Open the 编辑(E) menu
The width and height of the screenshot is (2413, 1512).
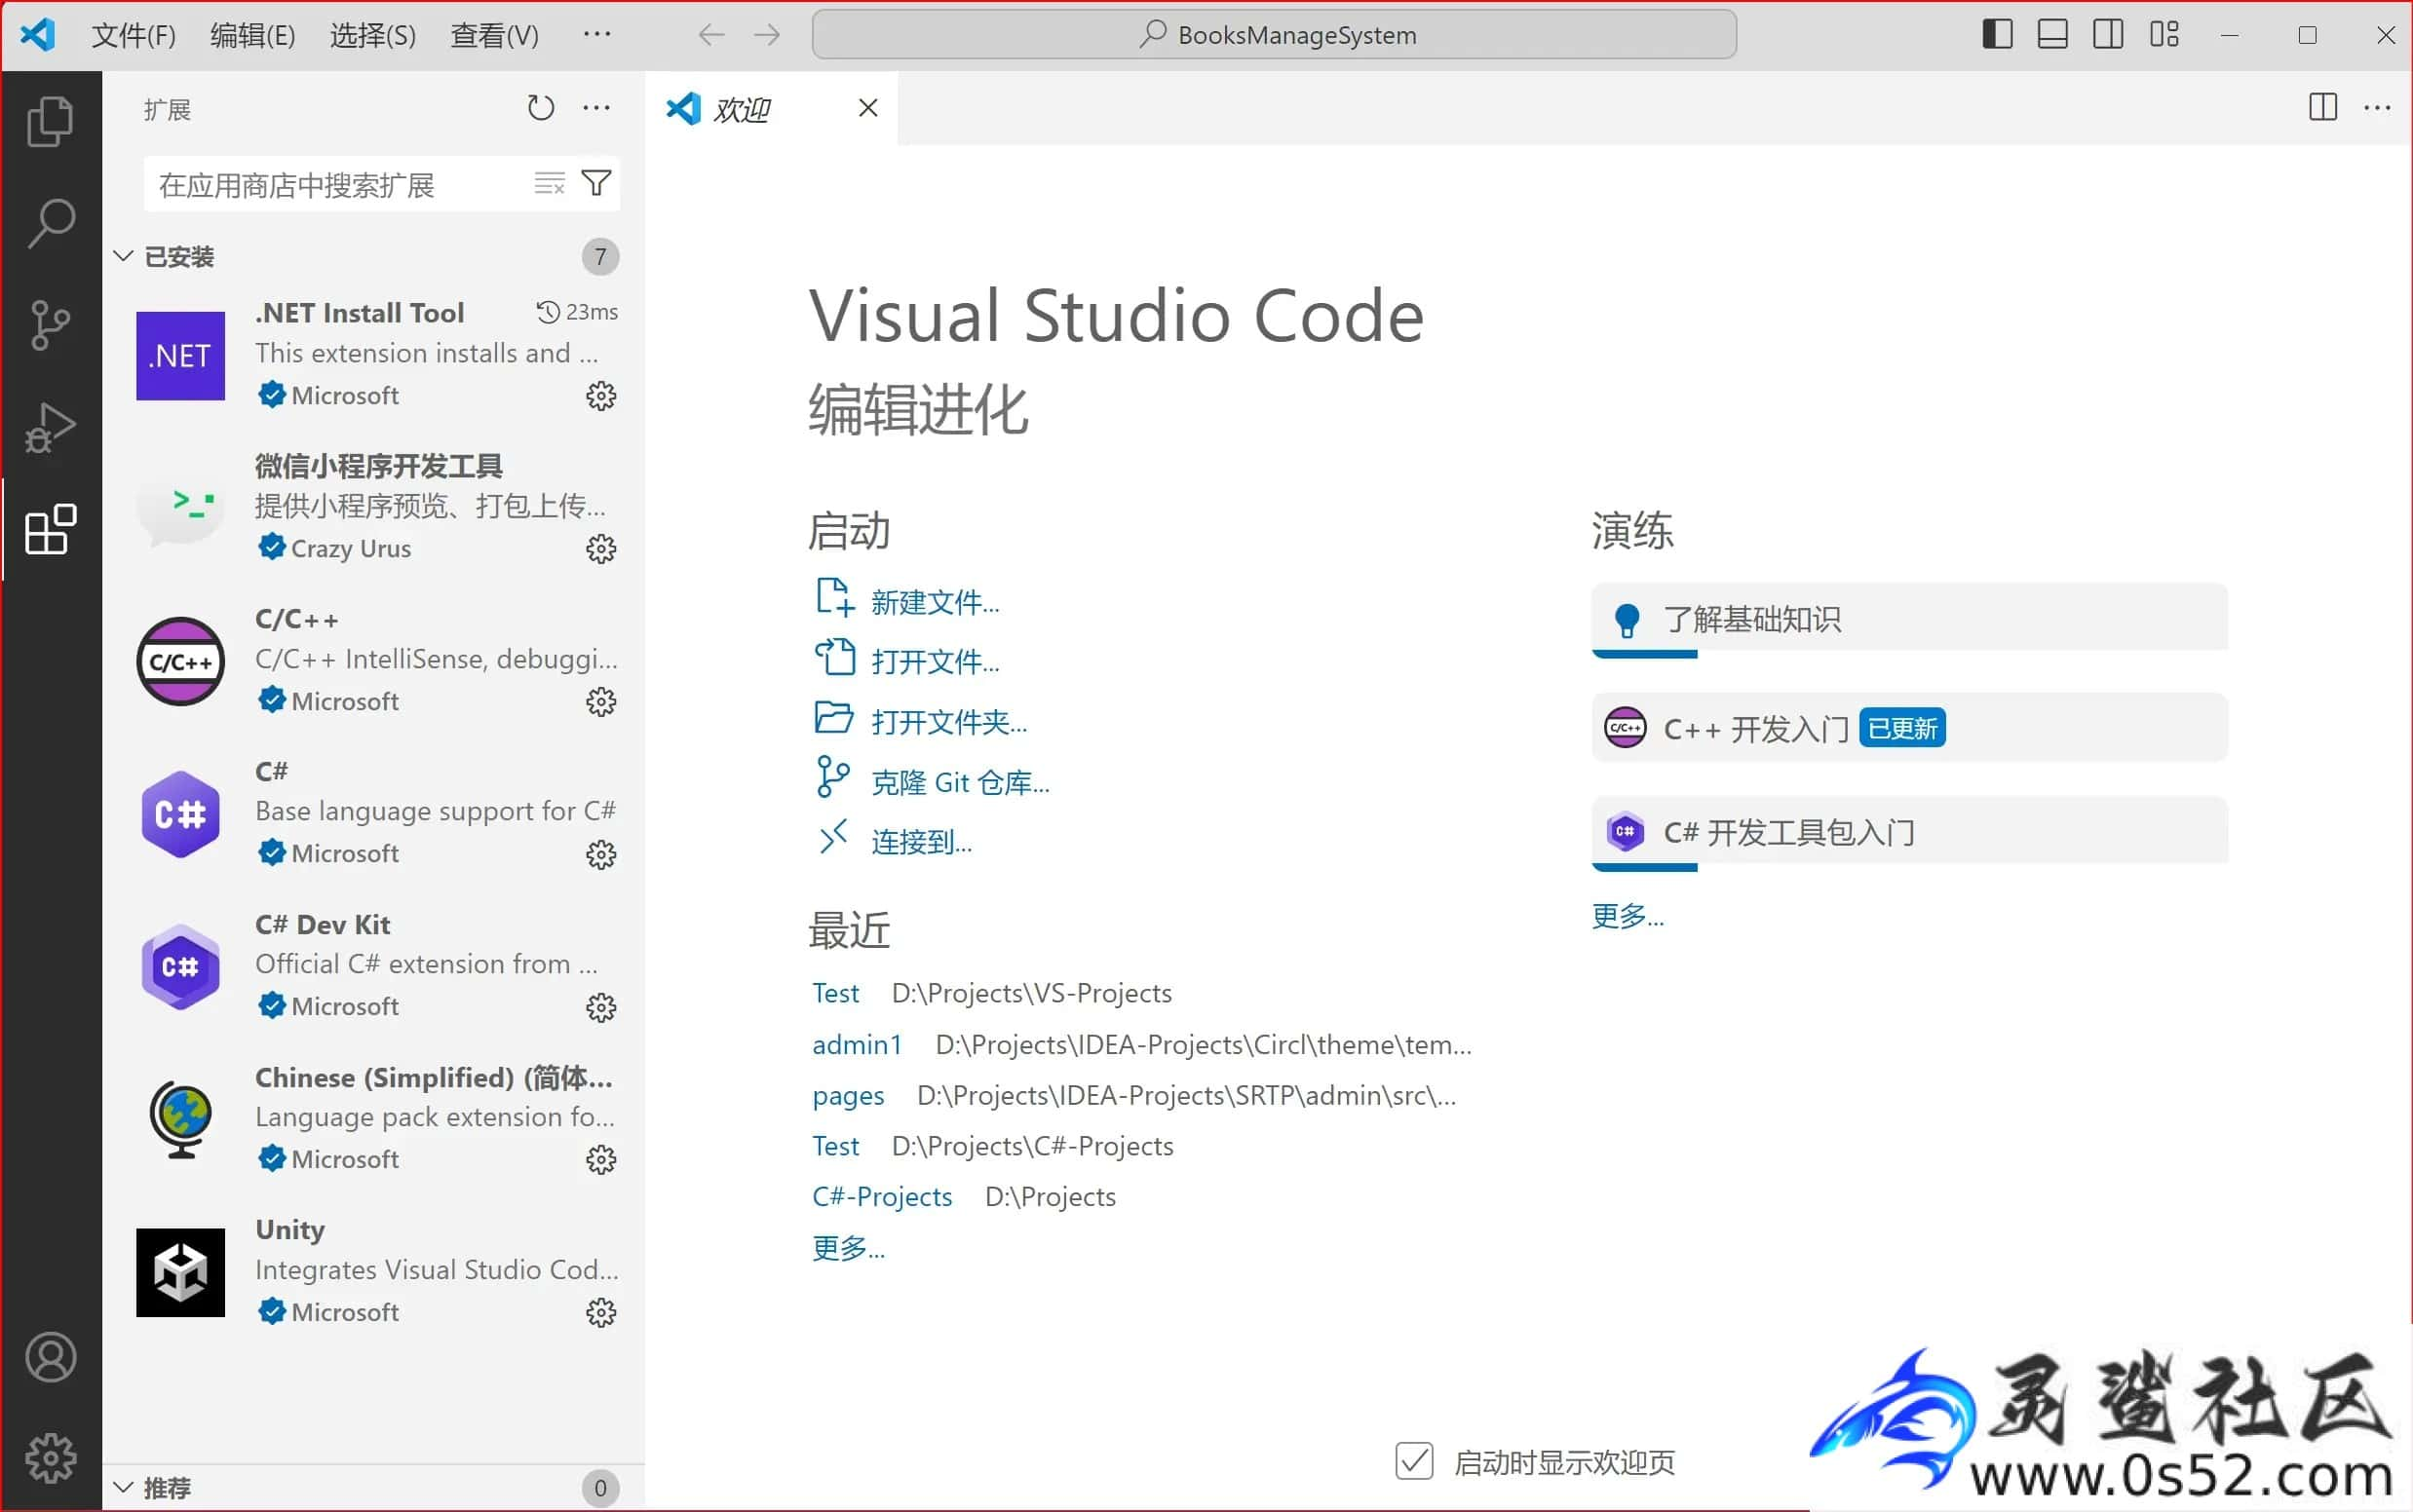(x=253, y=35)
